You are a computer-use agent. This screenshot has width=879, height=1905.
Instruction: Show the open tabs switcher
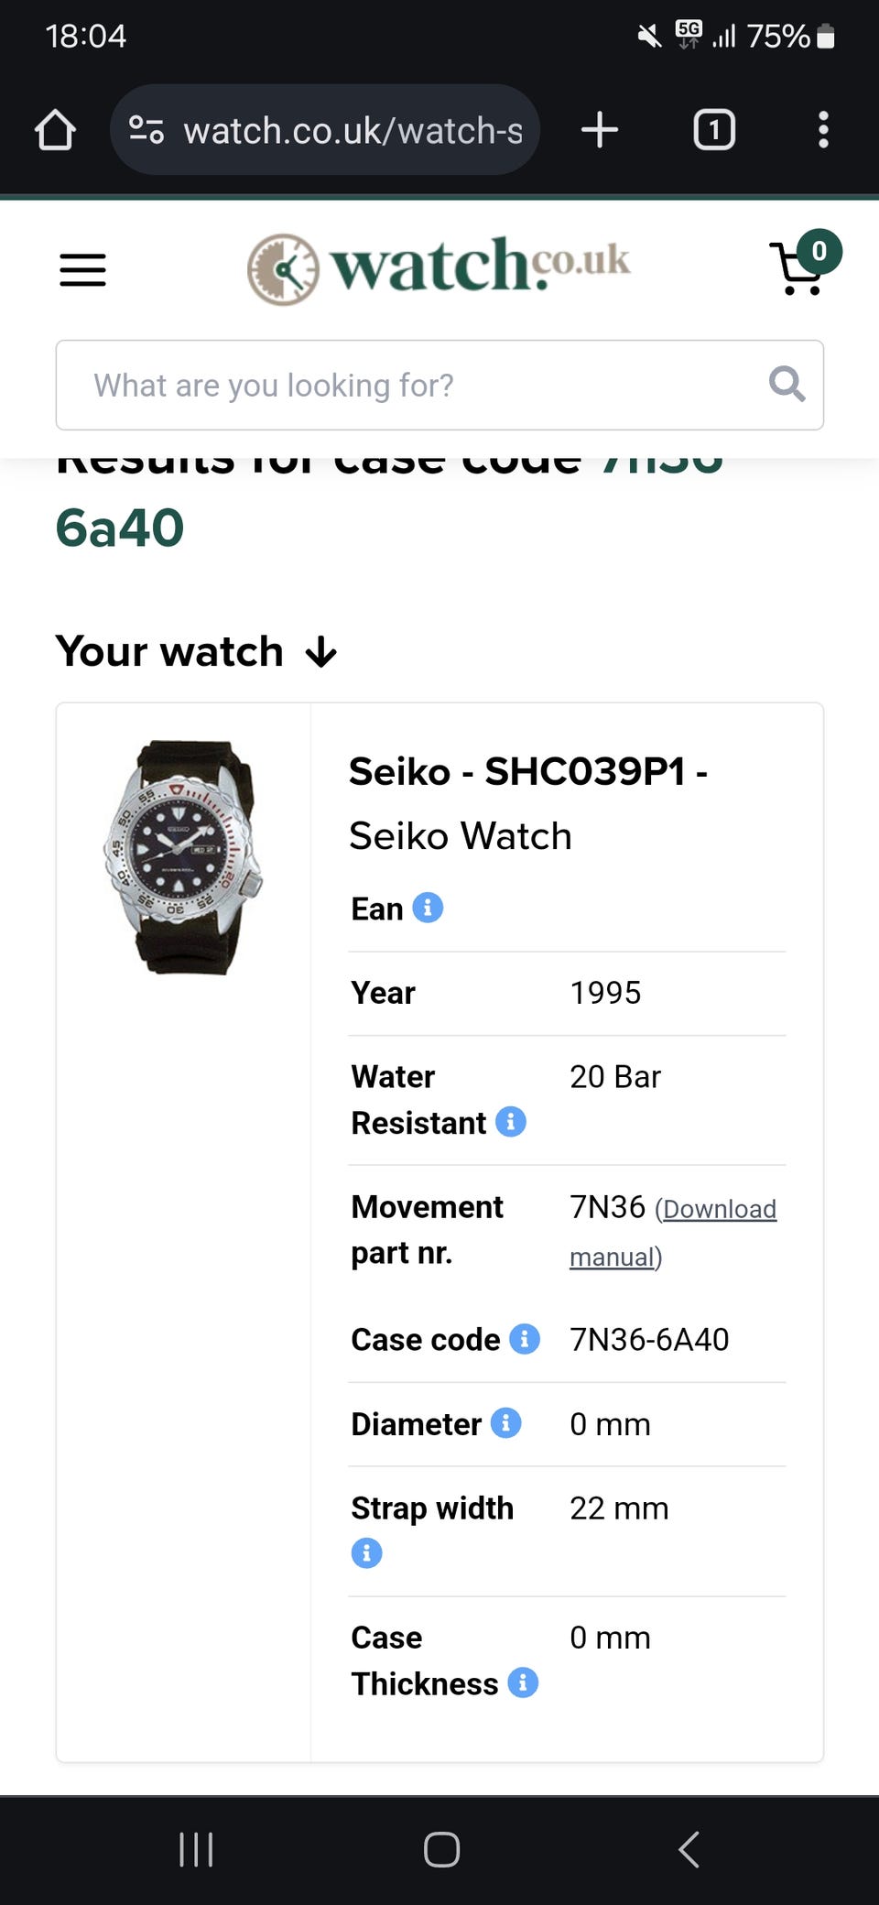[x=714, y=130]
